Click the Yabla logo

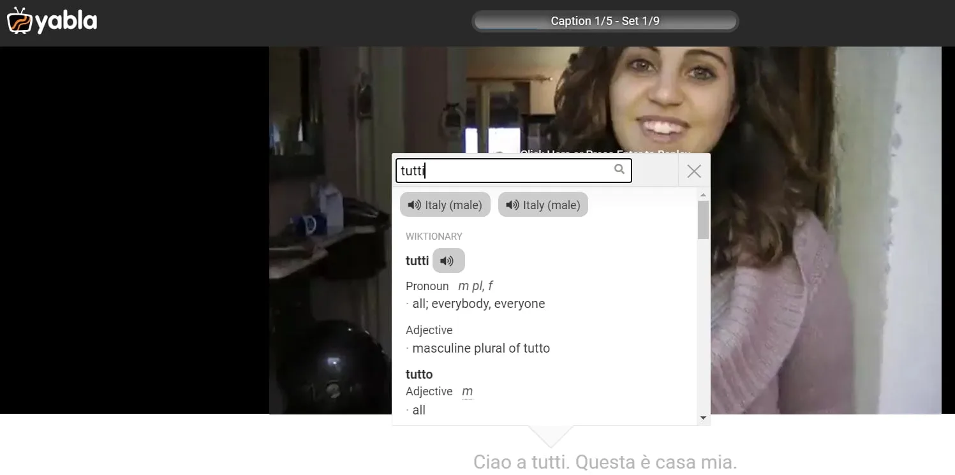coord(52,21)
